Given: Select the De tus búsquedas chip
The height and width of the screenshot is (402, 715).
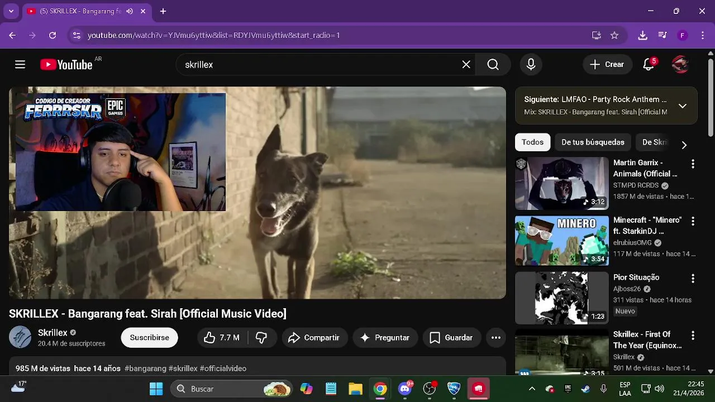Looking at the screenshot, I should click(x=593, y=142).
